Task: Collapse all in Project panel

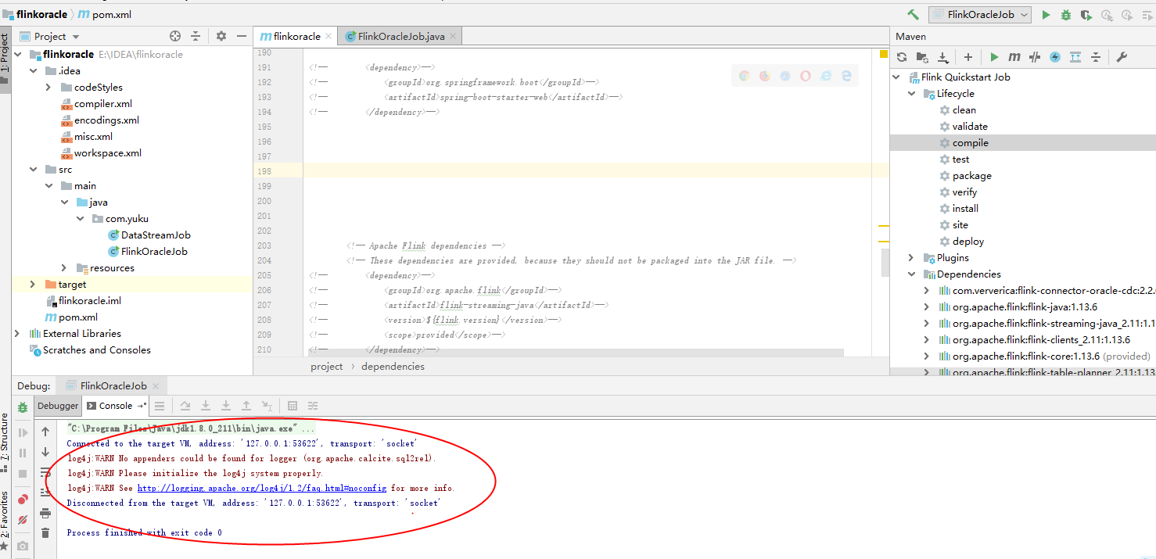Action: (x=196, y=36)
